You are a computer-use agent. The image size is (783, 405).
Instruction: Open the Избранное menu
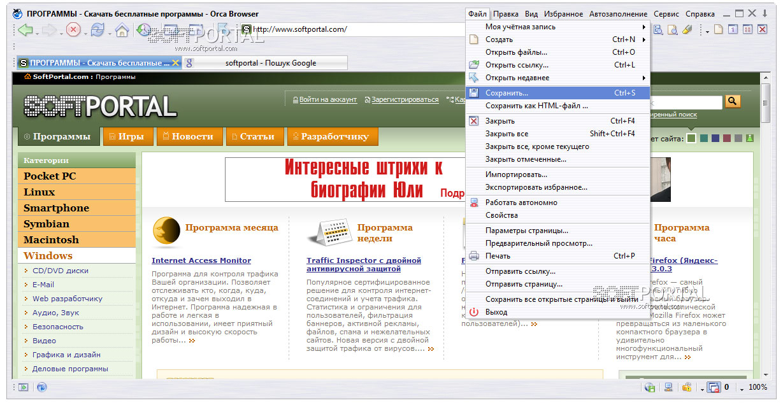[x=564, y=14]
